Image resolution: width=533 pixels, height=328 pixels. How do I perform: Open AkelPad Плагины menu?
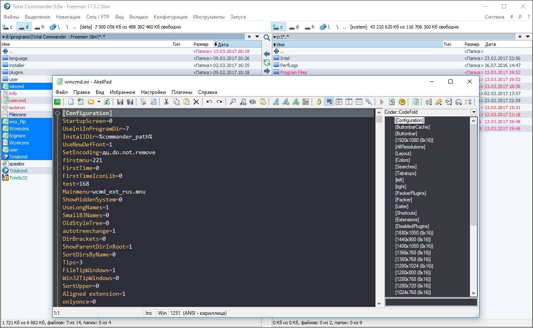[182, 92]
